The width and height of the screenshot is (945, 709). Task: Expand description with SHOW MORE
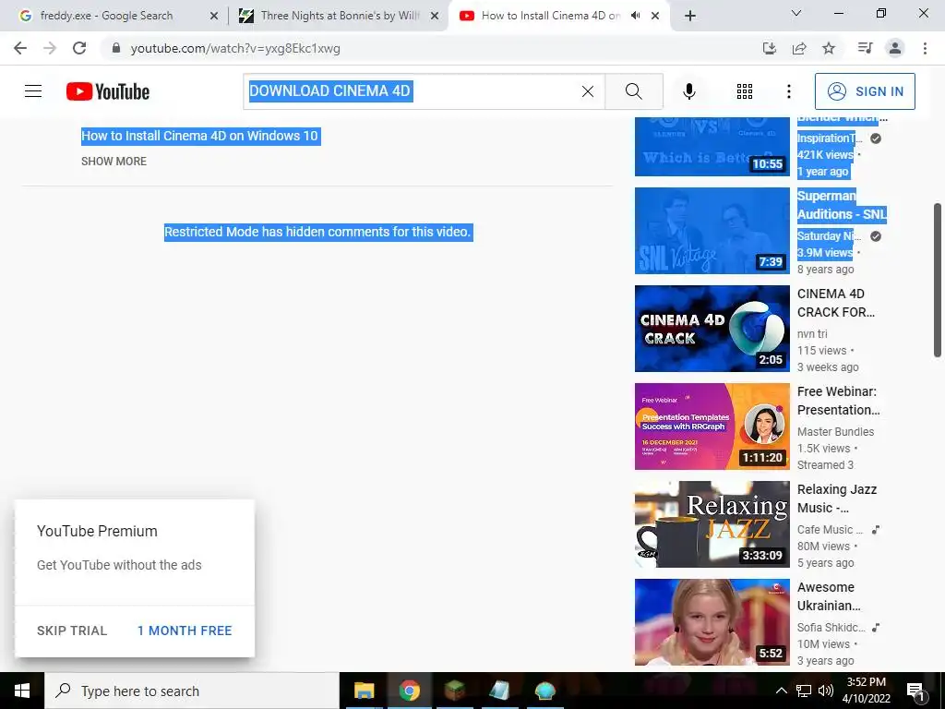point(114,161)
